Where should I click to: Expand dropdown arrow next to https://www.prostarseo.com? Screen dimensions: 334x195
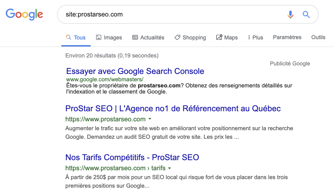[x=150, y=119]
